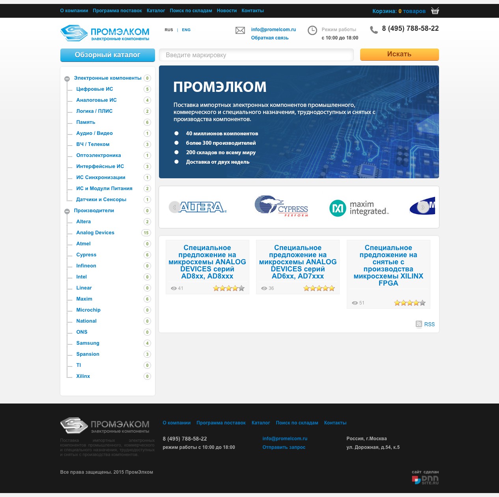Rate the XILINX FPGA offer stars
The height and width of the screenshot is (497, 499).
pyautogui.click(x=410, y=303)
